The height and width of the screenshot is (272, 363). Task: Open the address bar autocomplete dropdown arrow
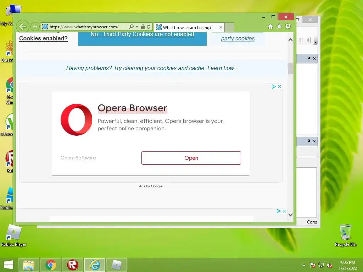click(x=137, y=27)
